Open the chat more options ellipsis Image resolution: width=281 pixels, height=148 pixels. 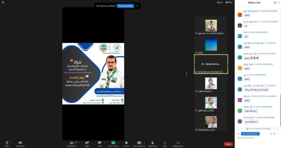278,134
